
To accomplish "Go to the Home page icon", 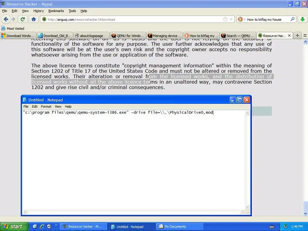I will (34, 19).
